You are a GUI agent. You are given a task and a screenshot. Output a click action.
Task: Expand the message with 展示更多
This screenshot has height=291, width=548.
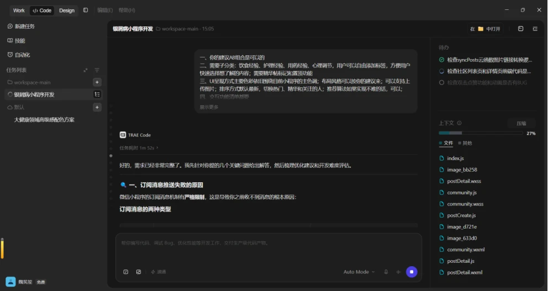pos(209,107)
